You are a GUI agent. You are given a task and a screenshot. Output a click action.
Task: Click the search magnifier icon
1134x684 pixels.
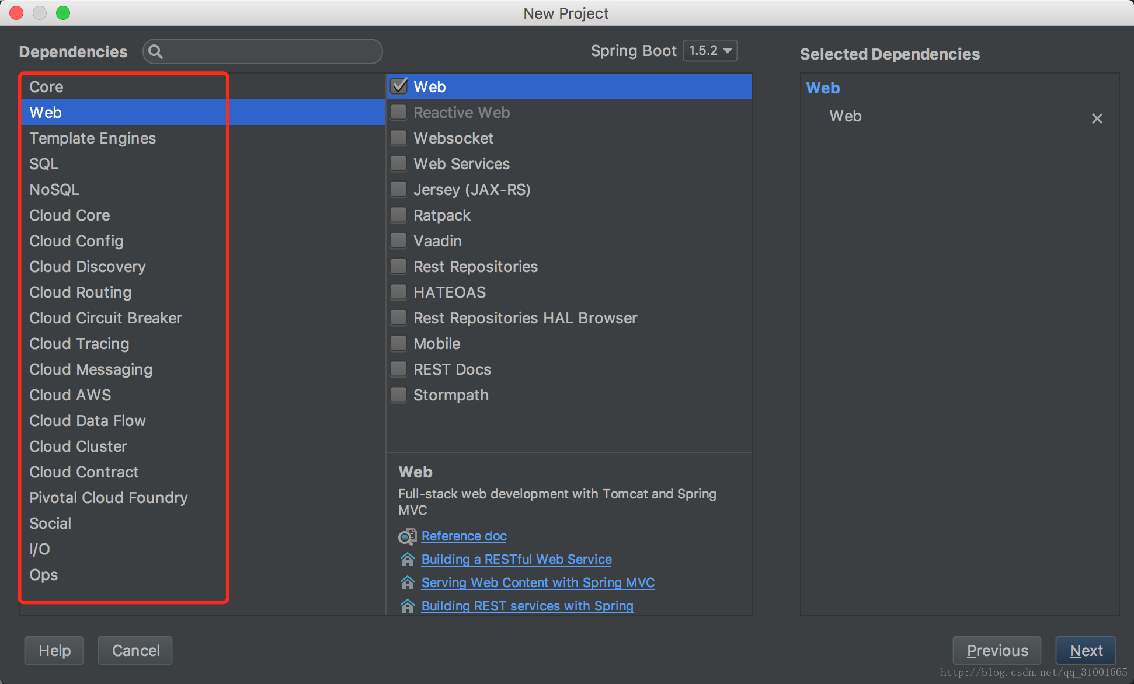[x=155, y=51]
